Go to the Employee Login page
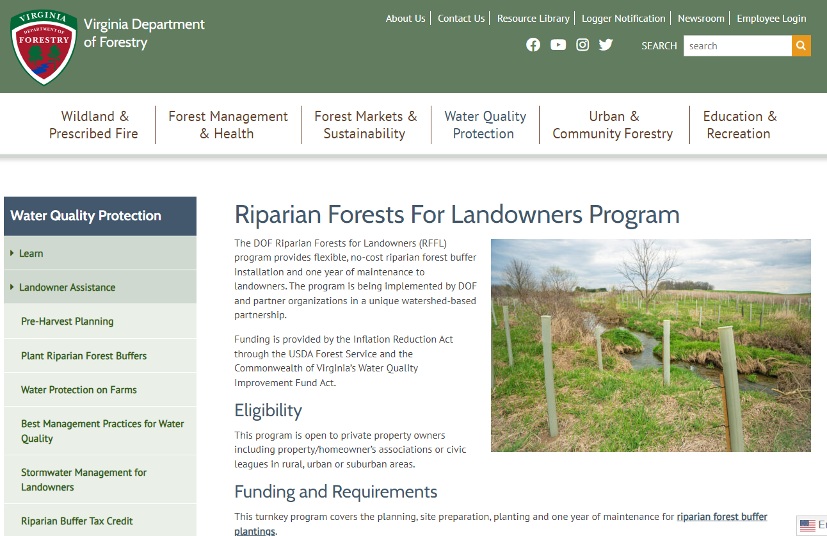The image size is (827, 536). 771,18
